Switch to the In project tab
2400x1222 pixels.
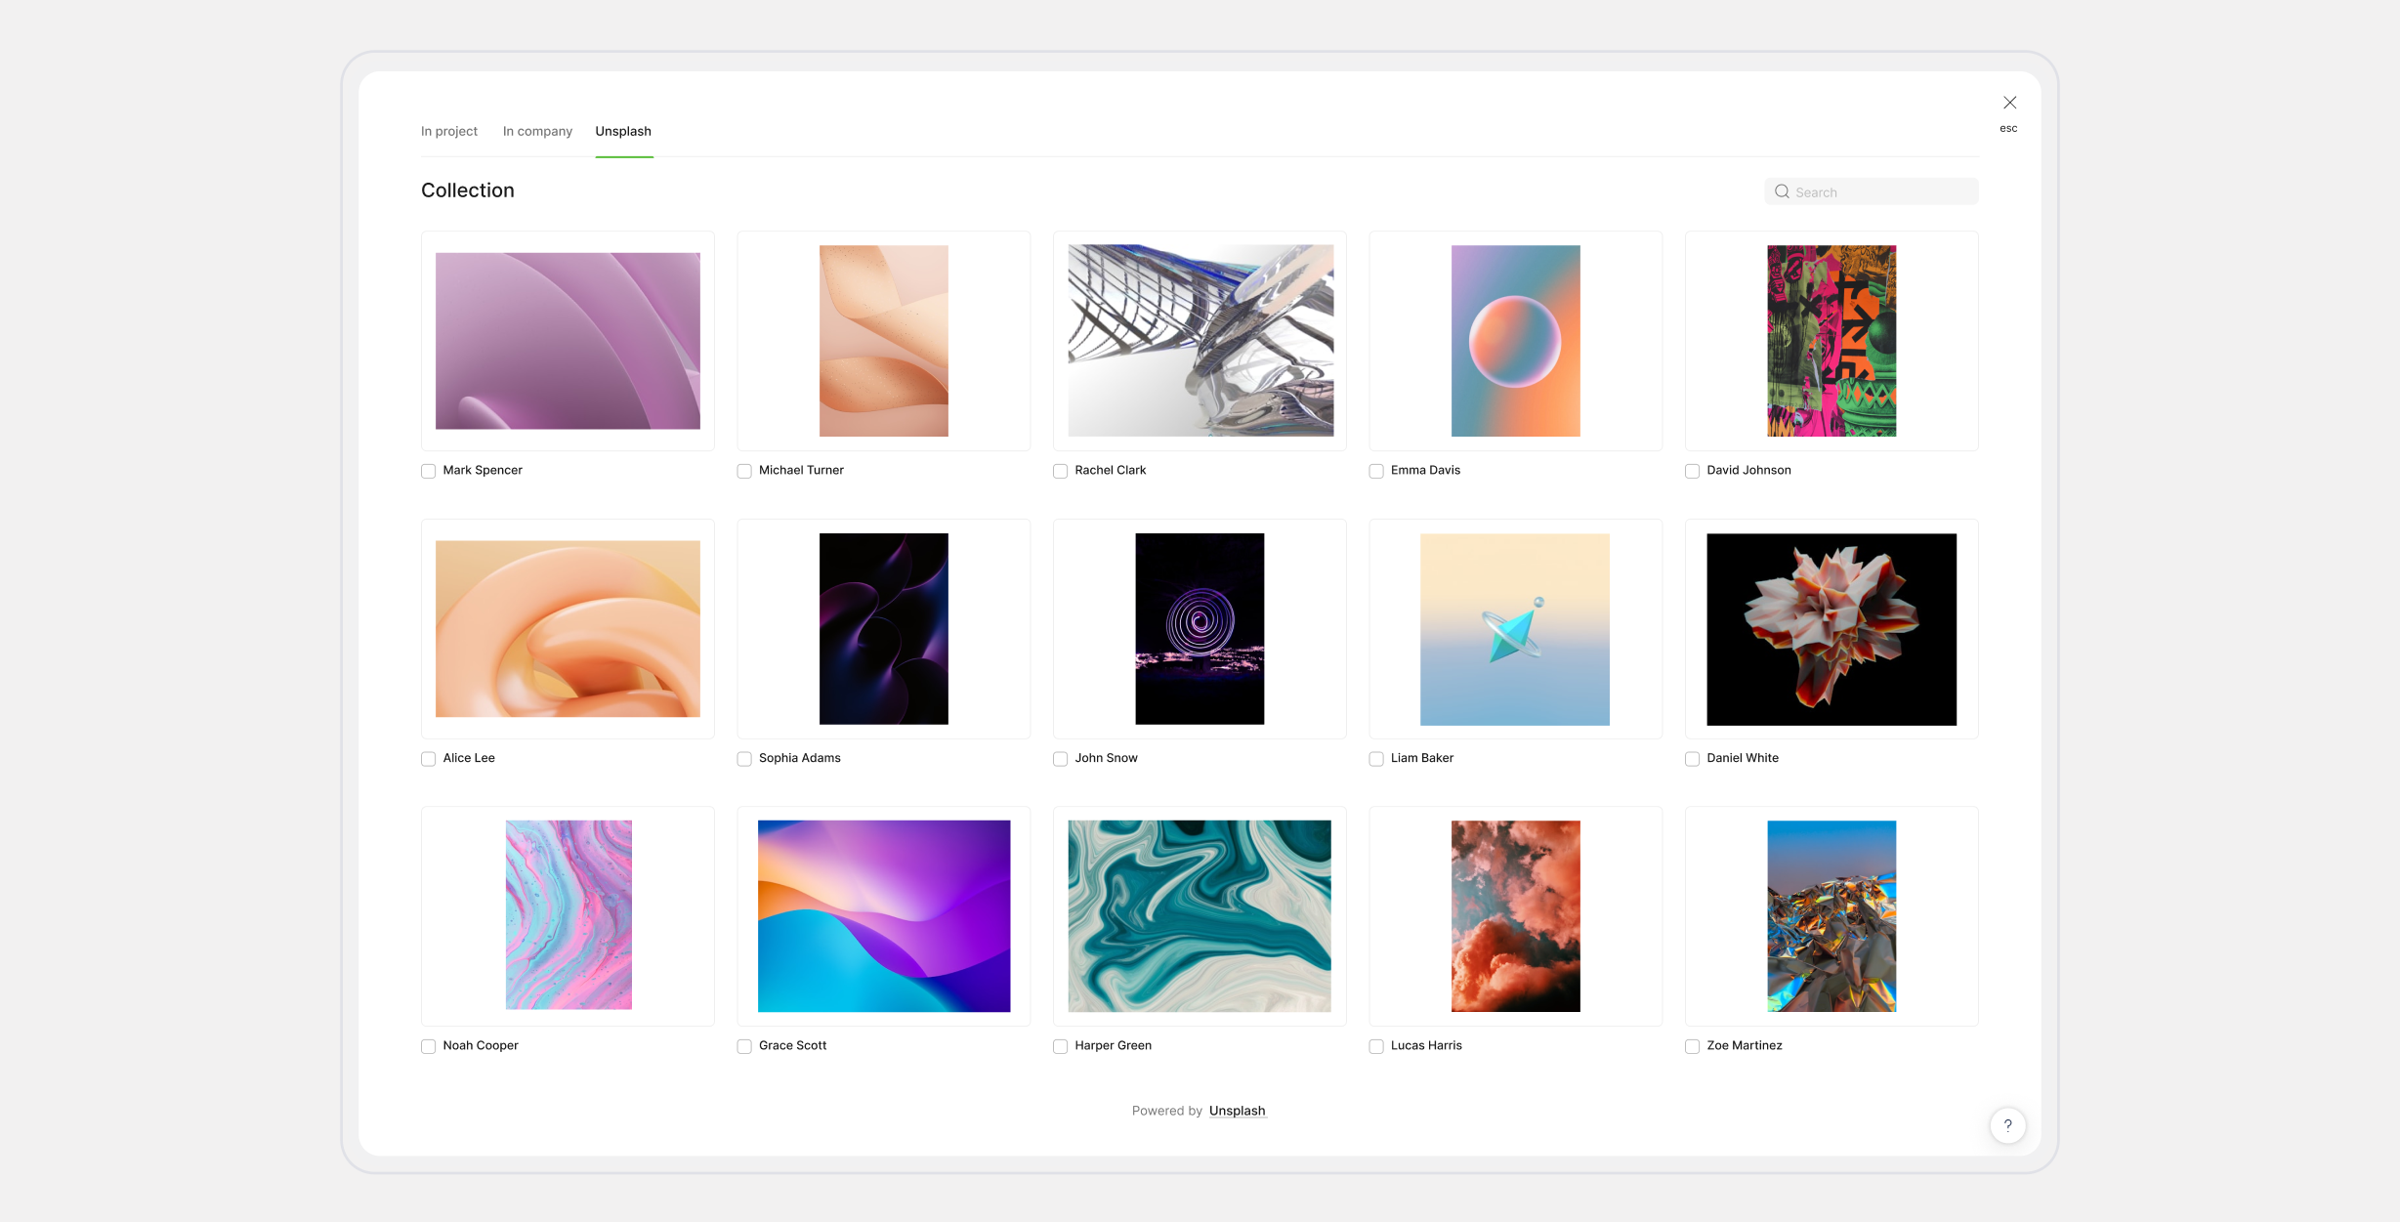point(449,131)
